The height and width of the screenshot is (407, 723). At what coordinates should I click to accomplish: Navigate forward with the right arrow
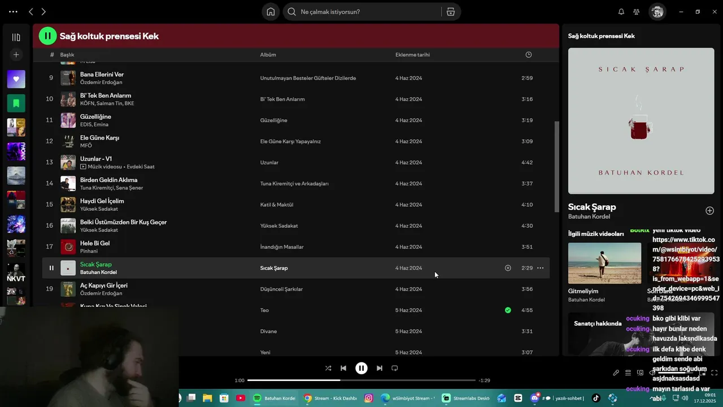(43, 12)
